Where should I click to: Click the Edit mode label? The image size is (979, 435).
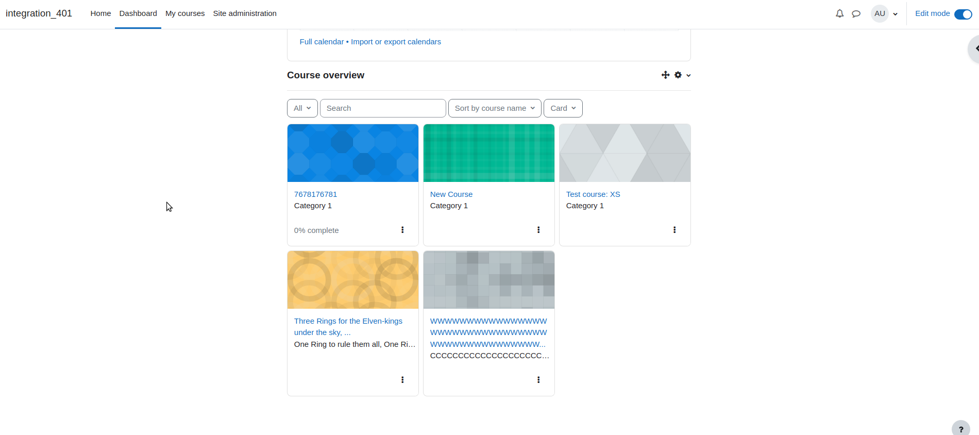pyautogui.click(x=932, y=13)
